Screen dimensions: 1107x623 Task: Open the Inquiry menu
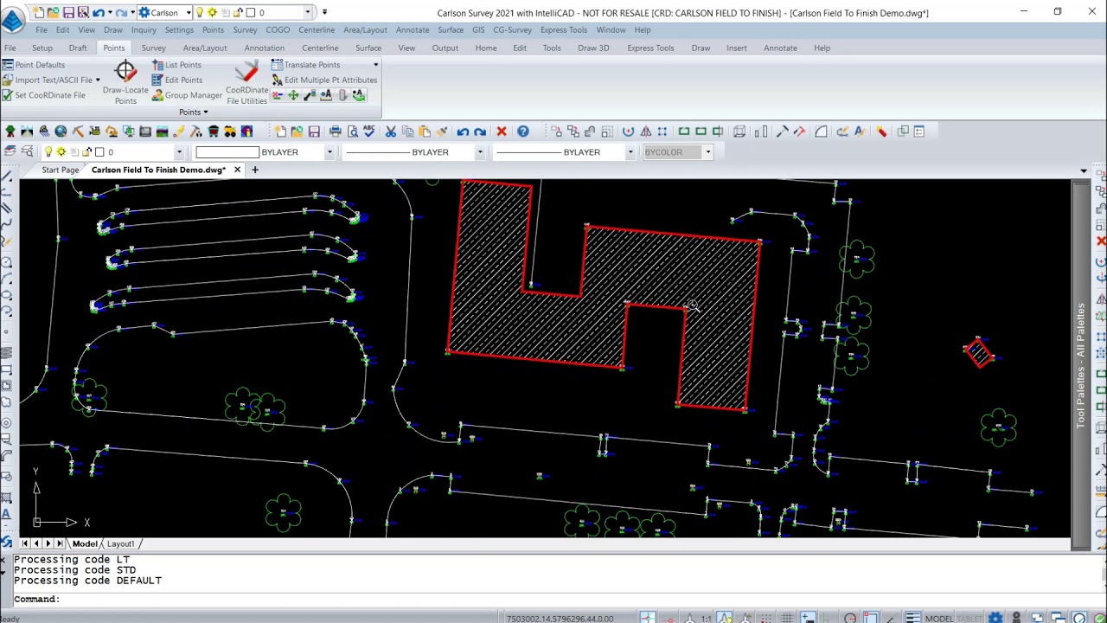[x=144, y=30]
